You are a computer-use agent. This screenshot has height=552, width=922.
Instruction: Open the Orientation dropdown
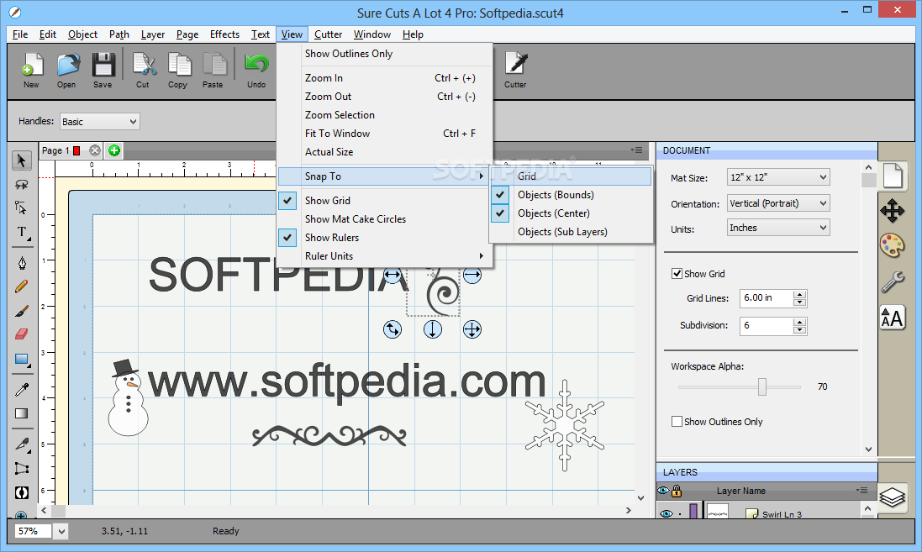pyautogui.click(x=778, y=203)
